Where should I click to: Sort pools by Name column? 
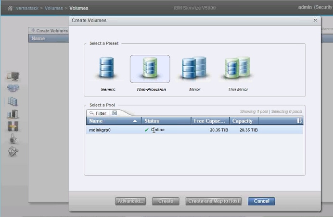pos(114,121)
